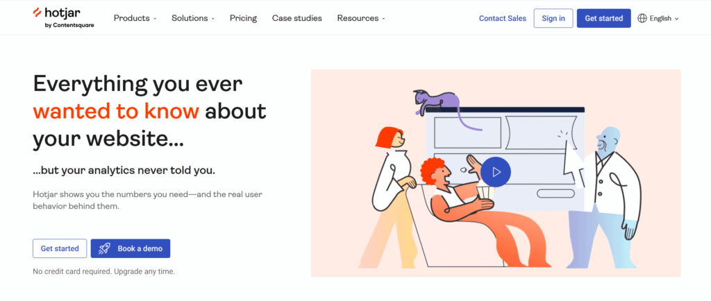Open the Resources dropdown menu
The width and height of the screenshot is (711, 301).
click(x=360, y=18)
